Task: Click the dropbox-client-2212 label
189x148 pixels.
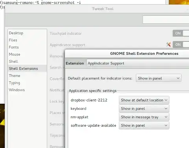Action: (x=89, y=100)
